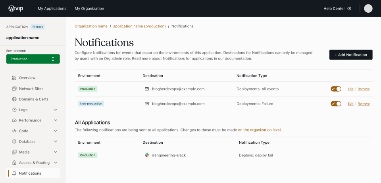The height and width of the screenshot is (183, 381).
Task: Click the Media image icon
Action: click(x=14, y=152)
